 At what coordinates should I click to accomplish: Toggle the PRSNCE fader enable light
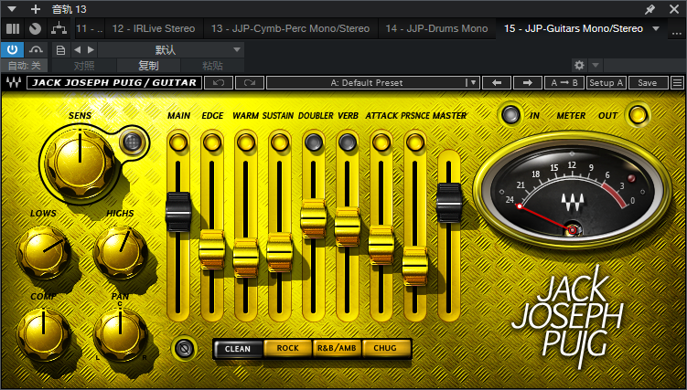click(x=415, y=142)
